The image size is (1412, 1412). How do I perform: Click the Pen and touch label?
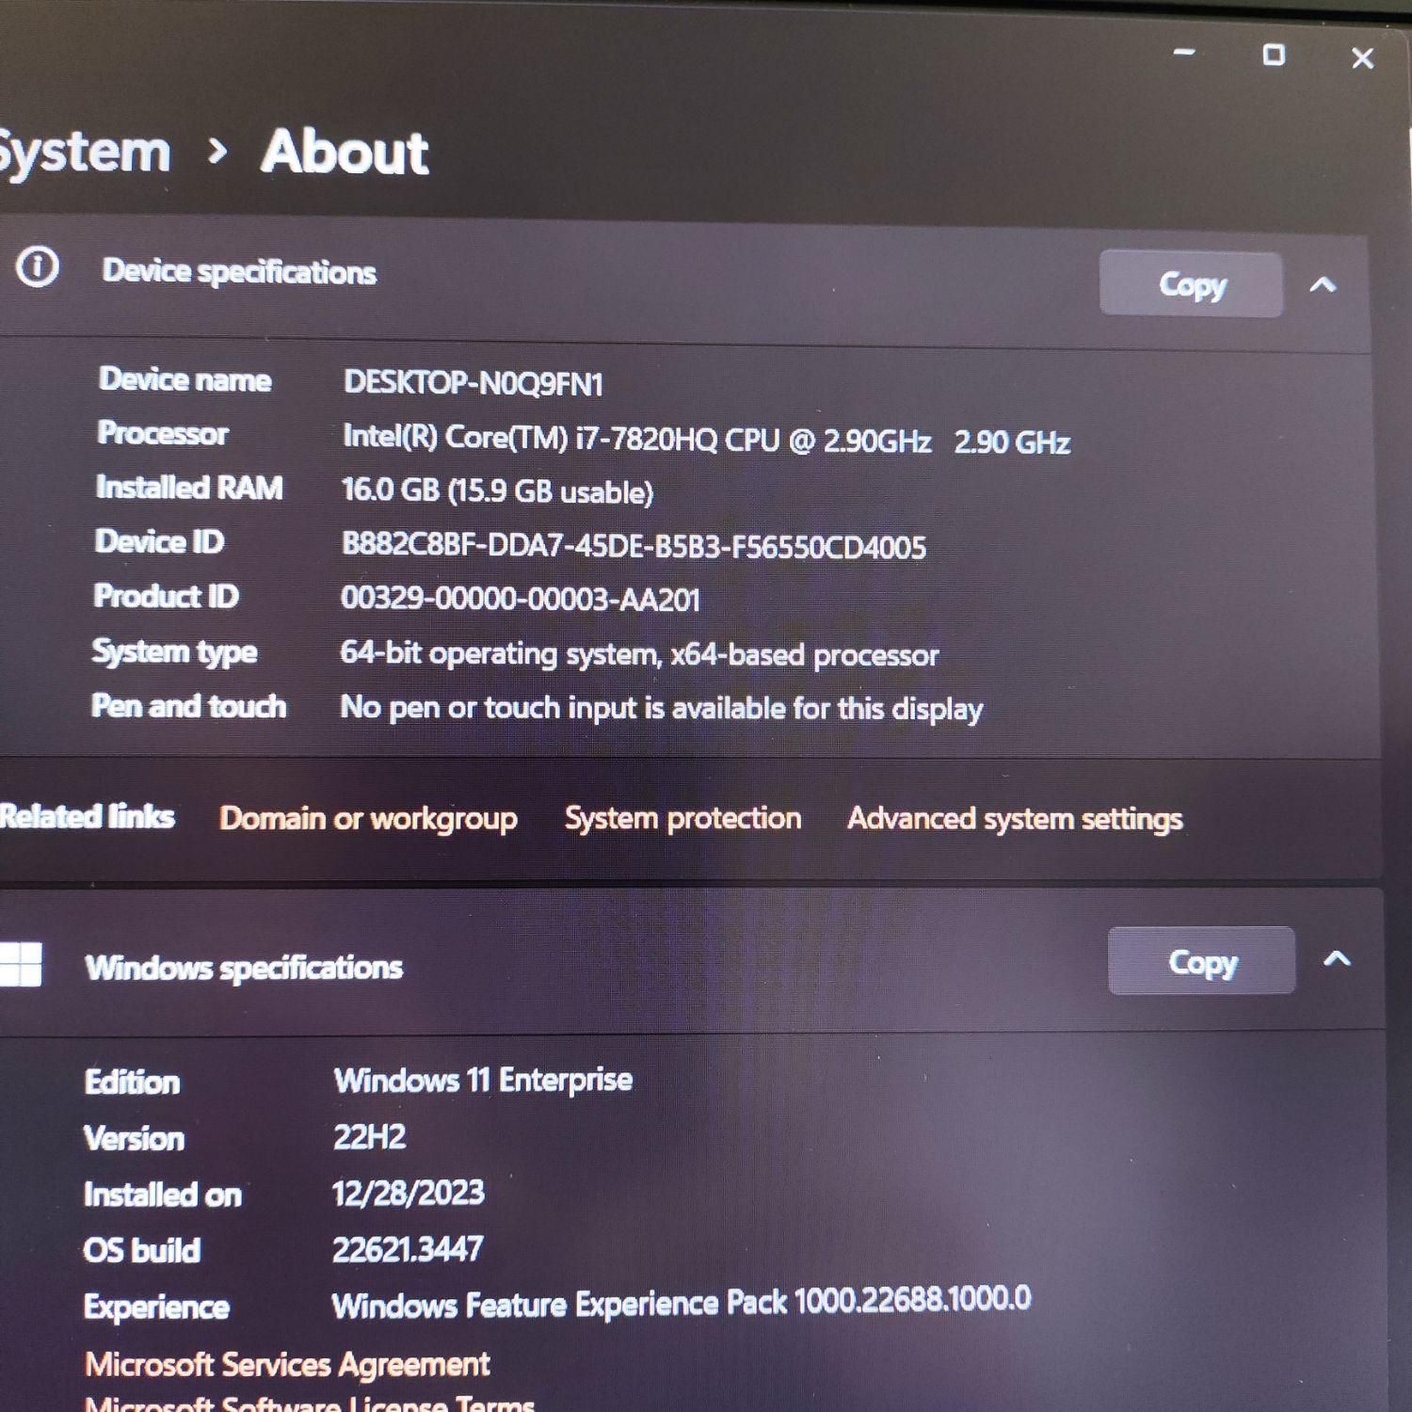pyautogui.click(x=188, y=706)
